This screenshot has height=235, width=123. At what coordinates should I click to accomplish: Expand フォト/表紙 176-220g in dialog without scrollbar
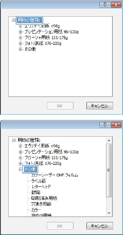[x=21, y=43]
